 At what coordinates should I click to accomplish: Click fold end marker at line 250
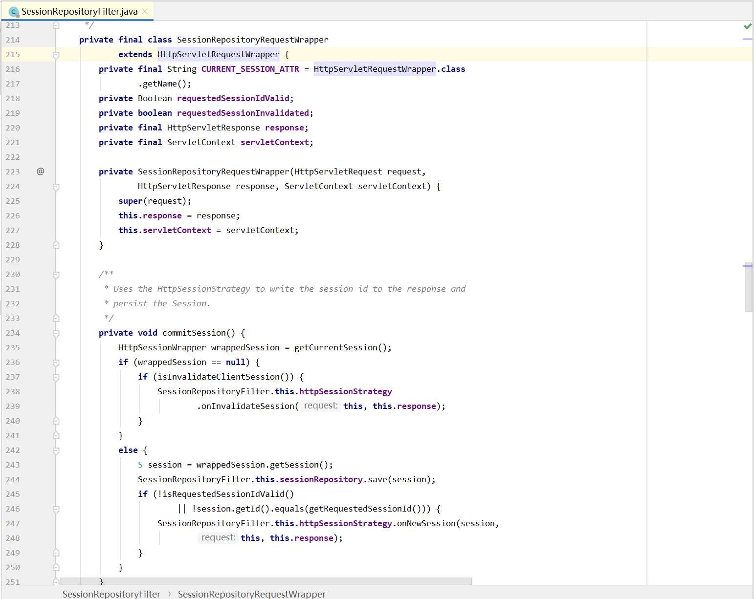[56, 567]
